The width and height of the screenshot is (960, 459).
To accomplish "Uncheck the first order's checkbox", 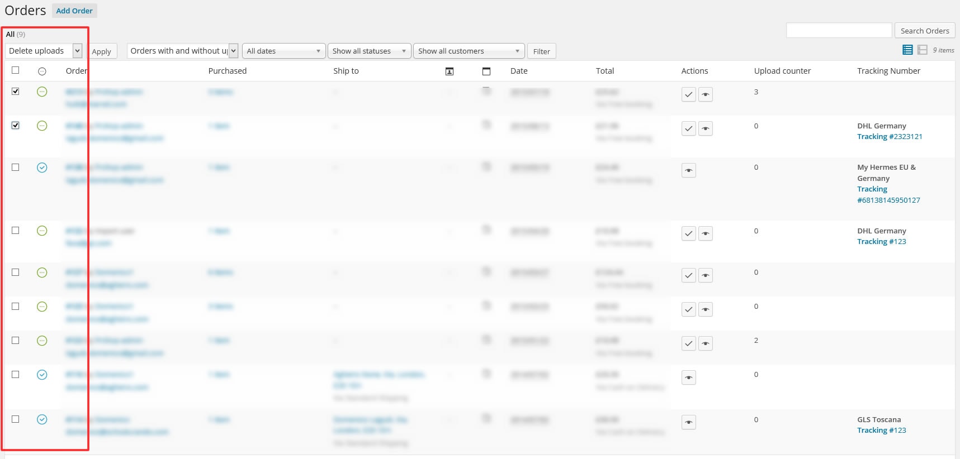I will [x=16, y=92].
